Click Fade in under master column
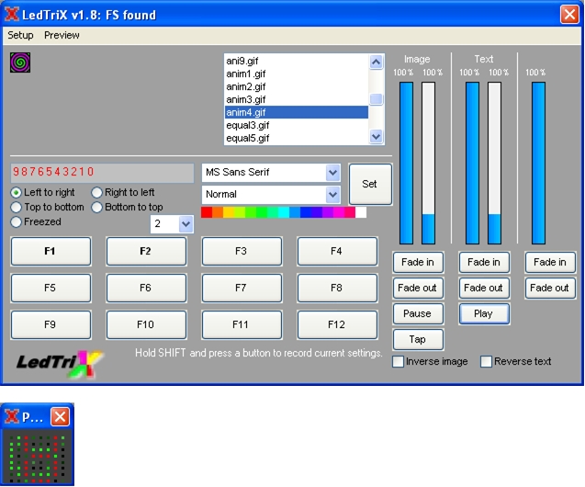The width and height of the screenshot is (585, 487). [x=550, y=263]
